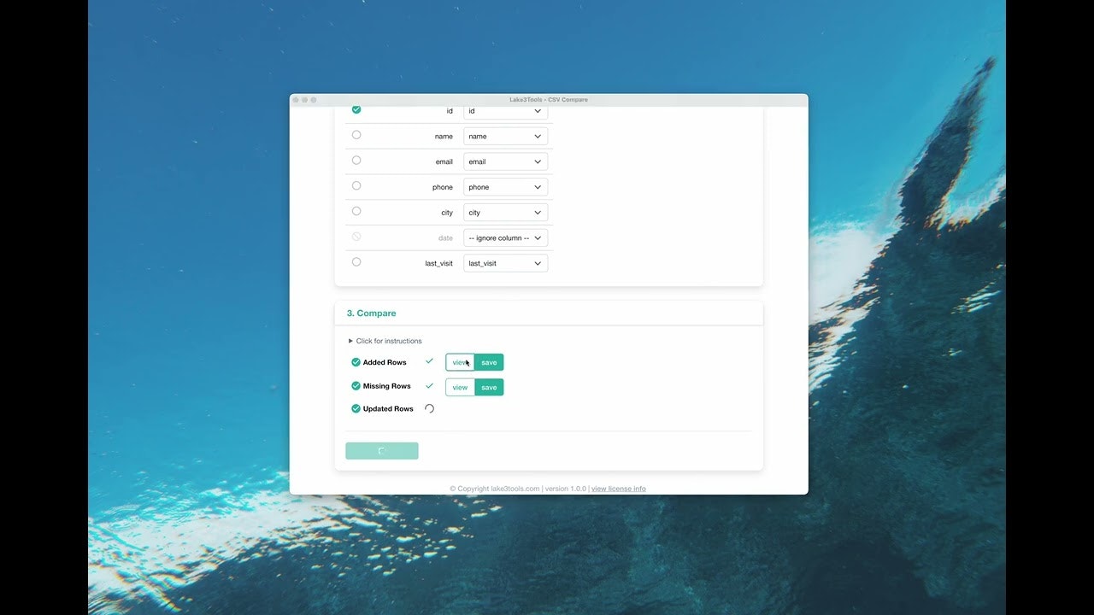The image size is (1094, 615).
Task: Click the loading spinner next to Updated Rows
Action: pos(429,408)
